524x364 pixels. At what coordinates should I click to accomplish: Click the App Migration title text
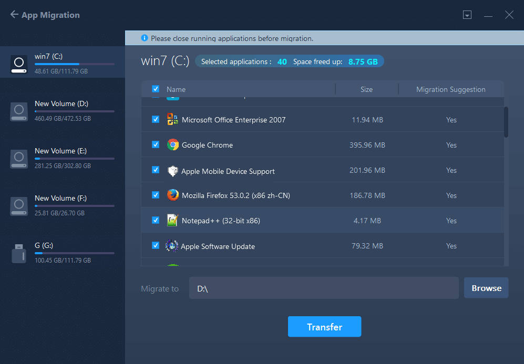coord(51,15)
